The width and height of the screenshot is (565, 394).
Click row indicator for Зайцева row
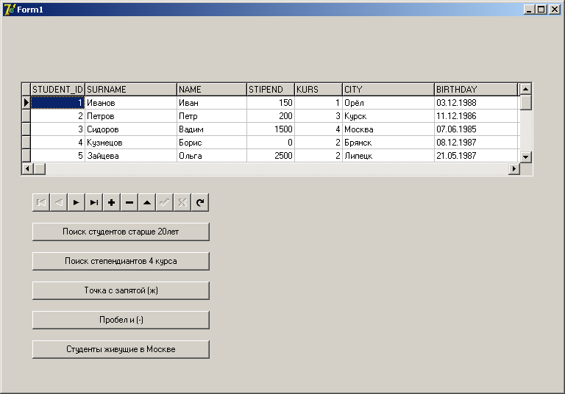point(26,156)
